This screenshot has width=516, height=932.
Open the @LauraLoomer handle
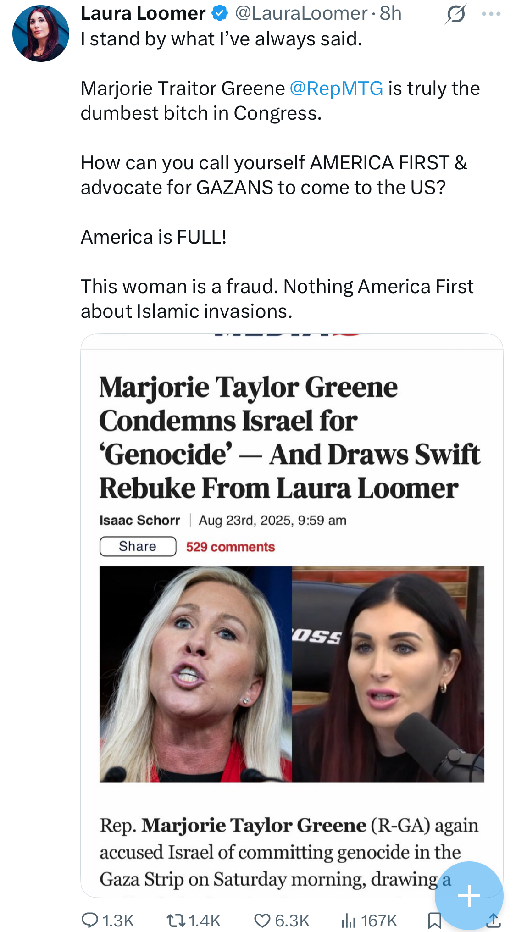(x=301, y=13)
